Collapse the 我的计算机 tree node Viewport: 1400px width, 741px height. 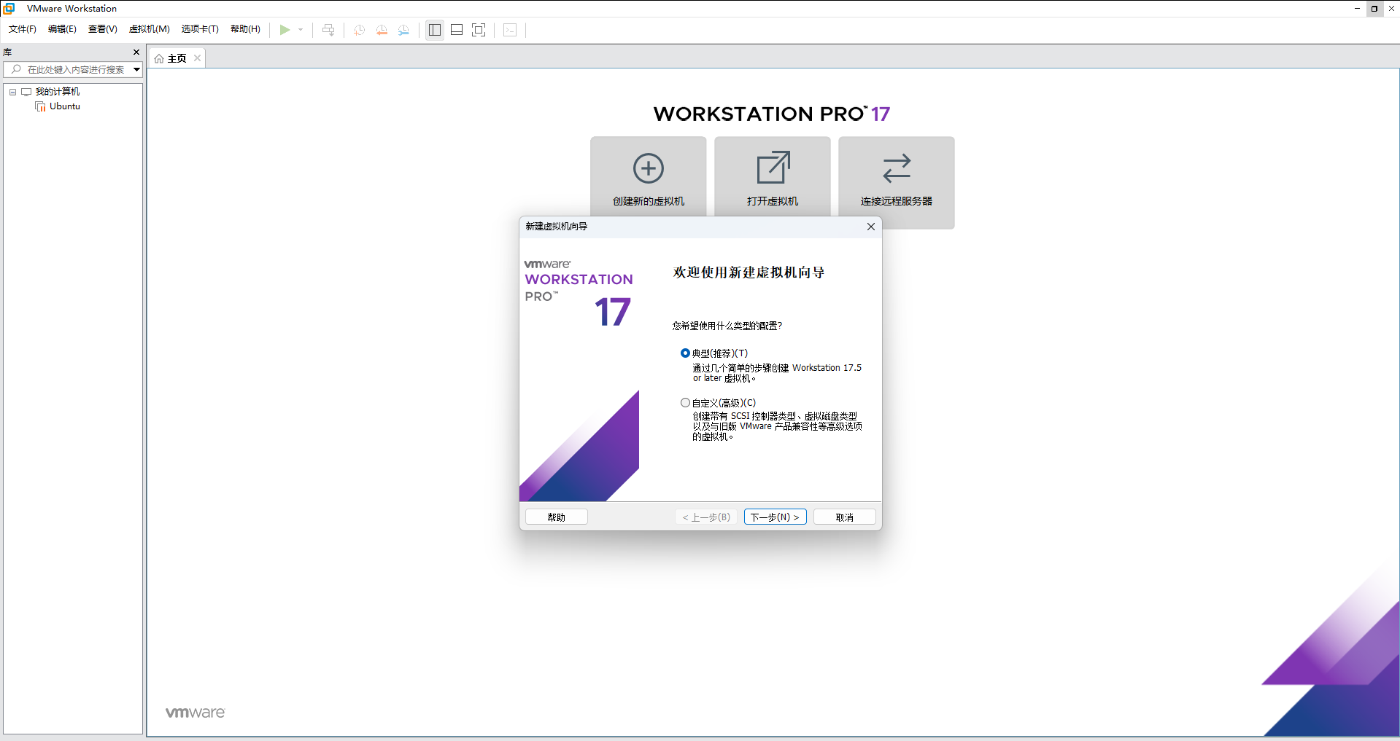point(12,92)
